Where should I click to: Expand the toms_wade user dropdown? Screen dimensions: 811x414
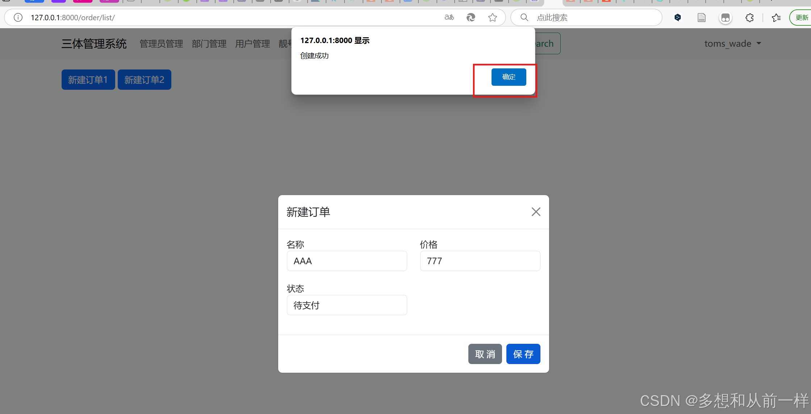point(732,44)
